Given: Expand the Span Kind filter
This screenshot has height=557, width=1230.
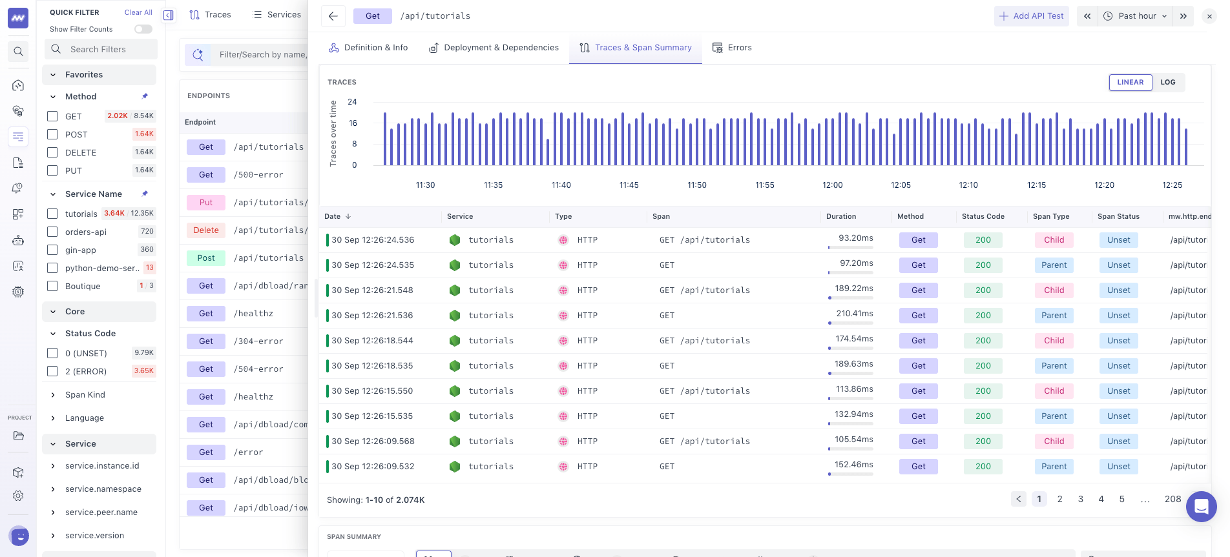Looking at the screenshot, I should [x=53, y=395].
